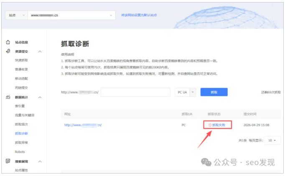This screenshot has height=176, width=285.
Task: Click the home icon beside 站点信息
Action: click(8, 42)
